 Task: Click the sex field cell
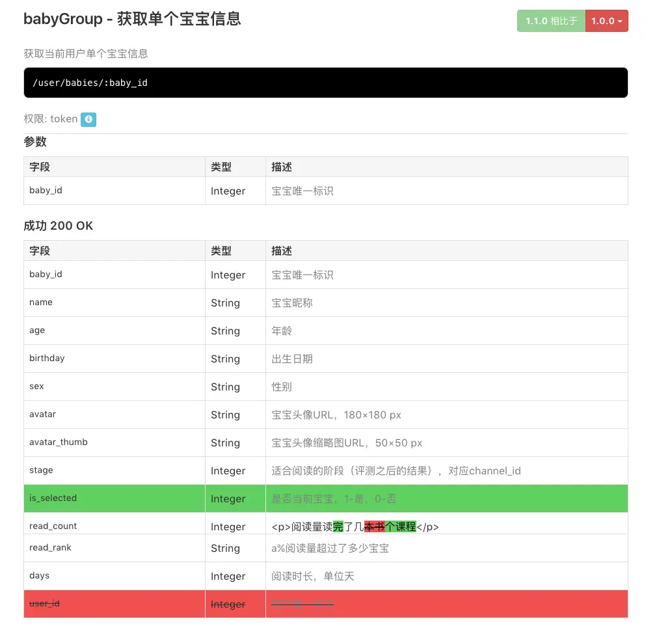pyautogui.click(x=114, y=387)
